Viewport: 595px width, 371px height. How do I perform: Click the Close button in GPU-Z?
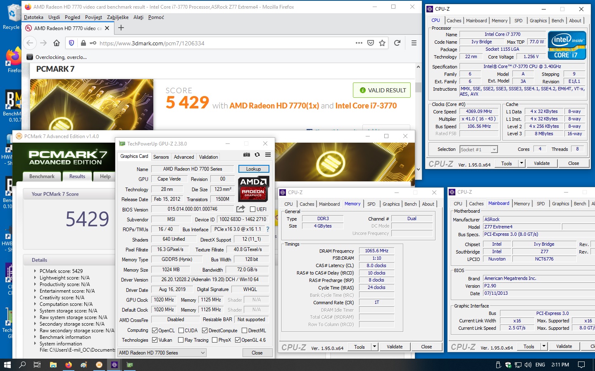(257, 353)
